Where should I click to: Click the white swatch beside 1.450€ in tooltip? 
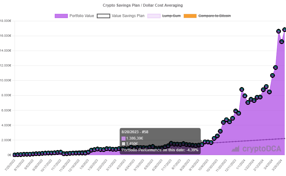123,144
